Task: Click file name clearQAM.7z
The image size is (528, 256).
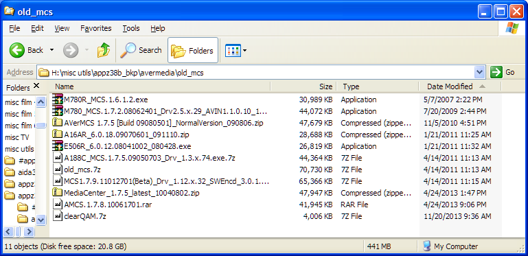Action: (x=85, y=216)
